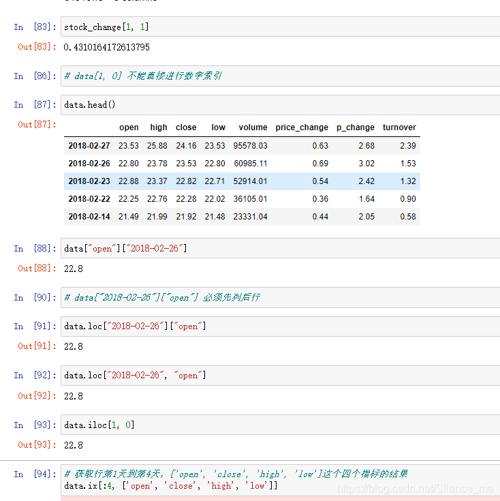Screen dimensions: 500x501
Task: Click price_change value 0.36
Action: (x=320, y=199)
